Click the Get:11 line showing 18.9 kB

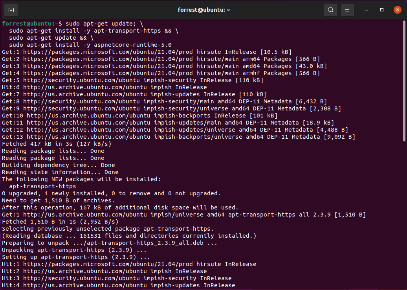[x=168, y=123]
